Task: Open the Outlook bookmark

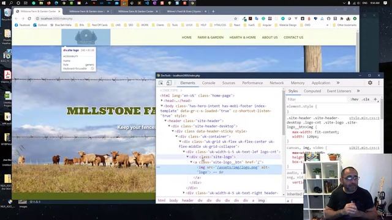Action: coord(40,25)
